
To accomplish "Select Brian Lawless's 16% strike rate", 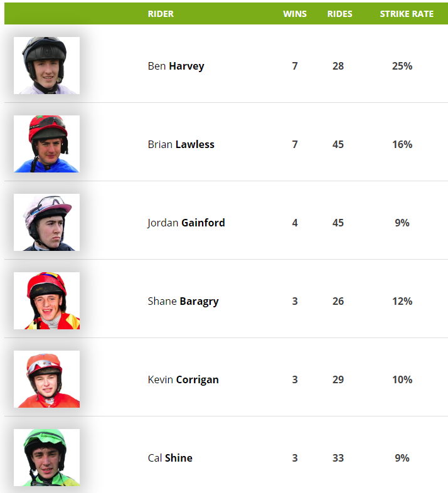I will pos(402,144).
